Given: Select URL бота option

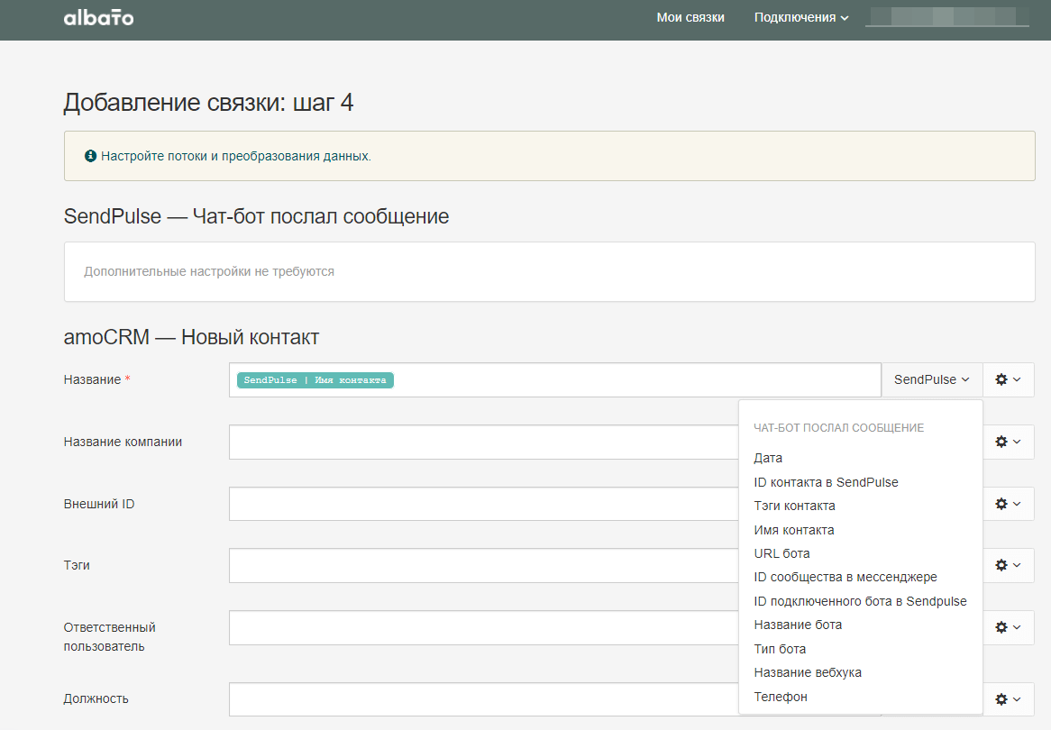Looking at the screenshot, I should [x=781, y=553].
